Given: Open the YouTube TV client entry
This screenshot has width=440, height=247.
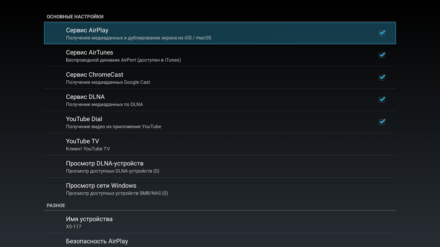Looking at the screenshot, I should (220, 144).
